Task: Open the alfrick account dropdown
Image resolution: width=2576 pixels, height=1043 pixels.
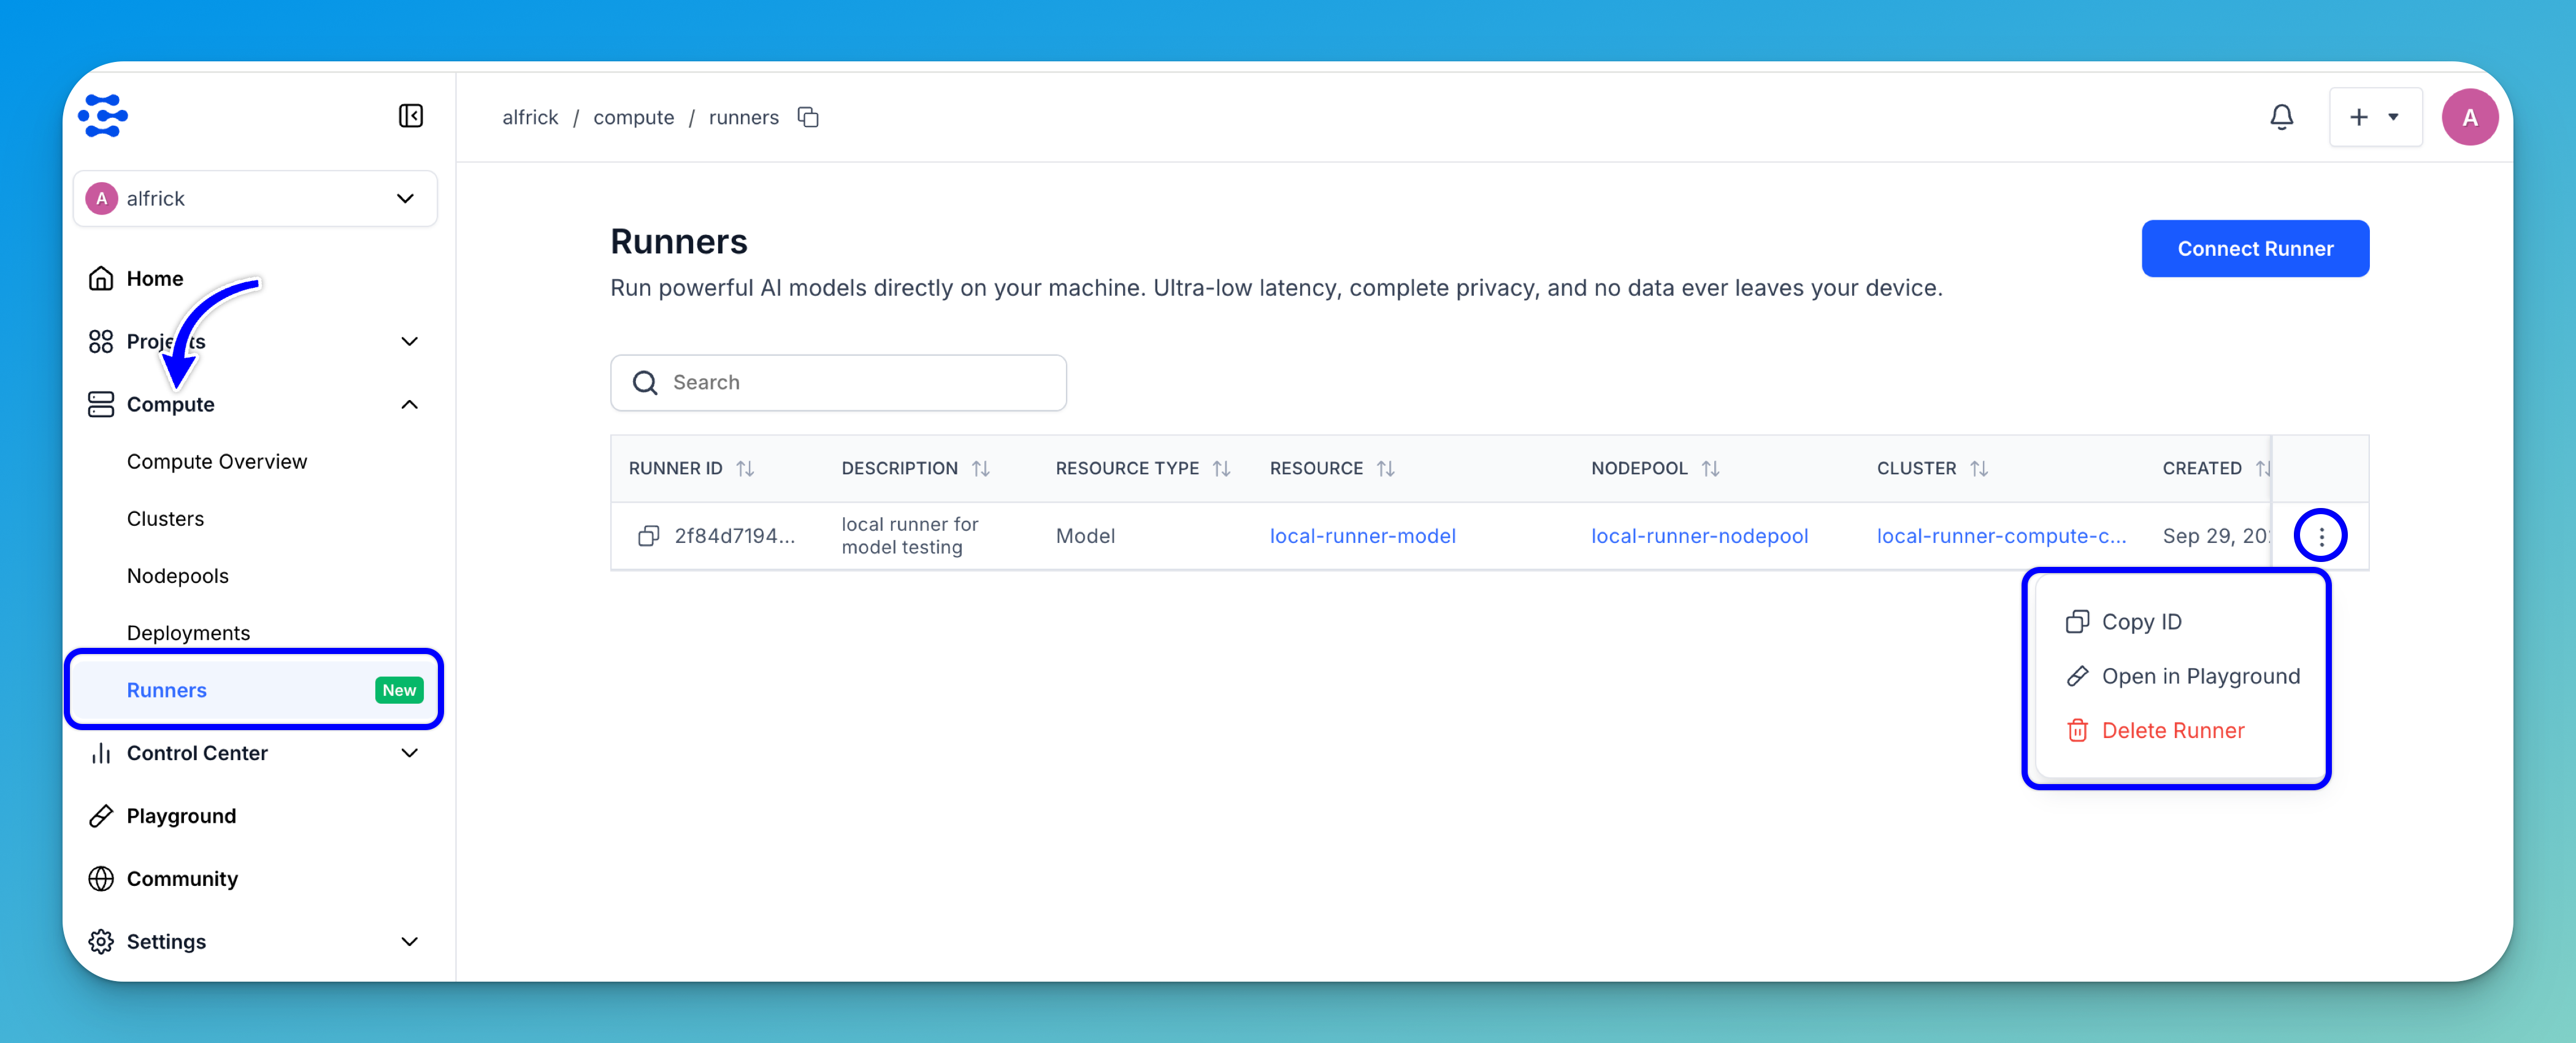Action: [255, 198]
